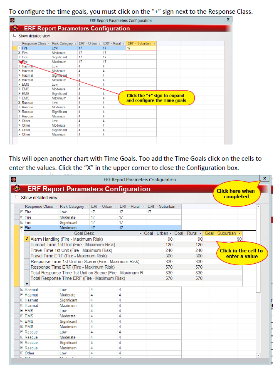Click ERF - Urban header in lower dialog
Screen dimensions: 279x369
[x=101, y=207]
